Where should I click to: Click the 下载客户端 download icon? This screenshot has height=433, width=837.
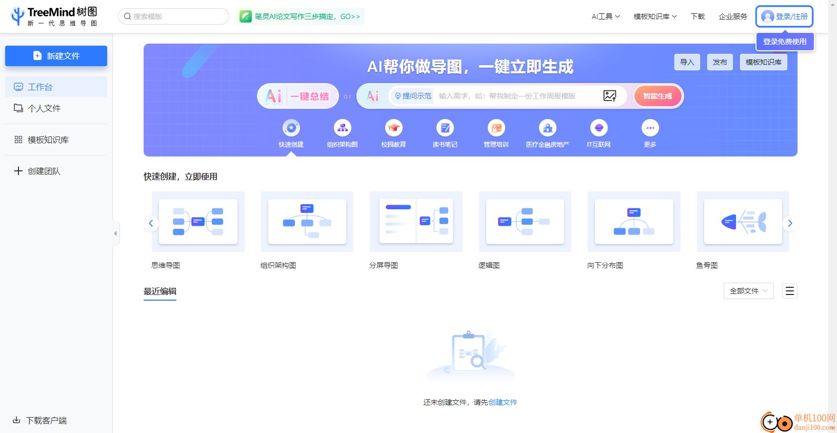16,420
